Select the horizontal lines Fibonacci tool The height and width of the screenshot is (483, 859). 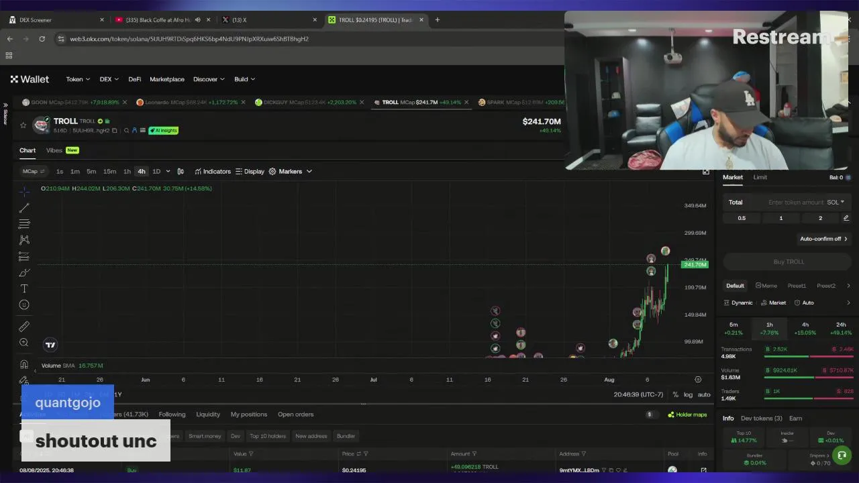(24, 224)
